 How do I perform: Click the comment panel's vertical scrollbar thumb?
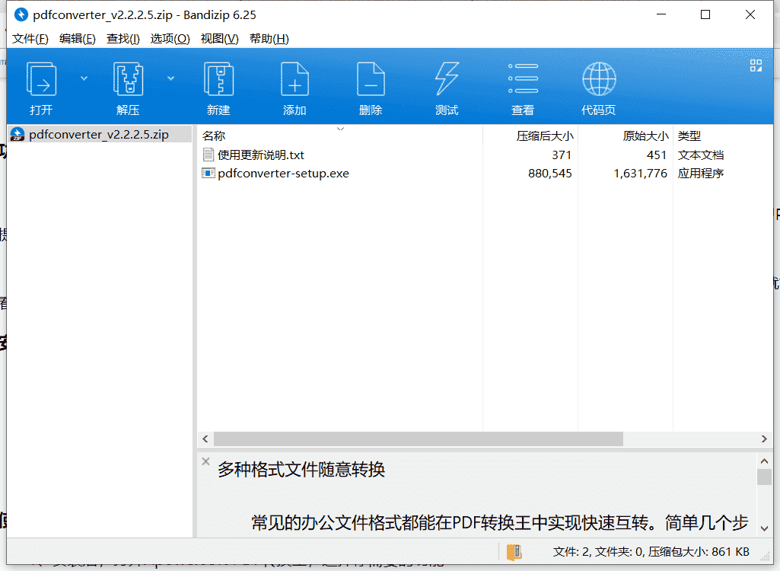(764, 477)
